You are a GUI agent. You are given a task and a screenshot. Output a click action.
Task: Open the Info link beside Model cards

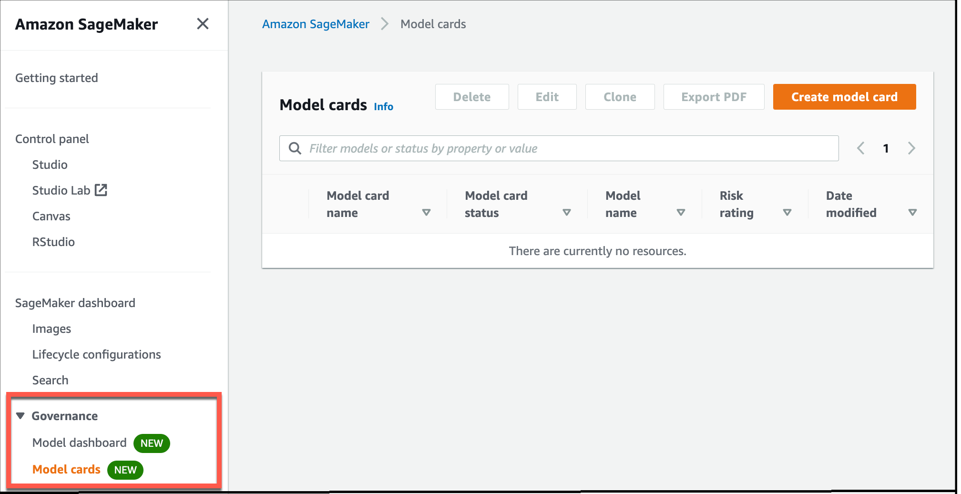pos(383,107)
